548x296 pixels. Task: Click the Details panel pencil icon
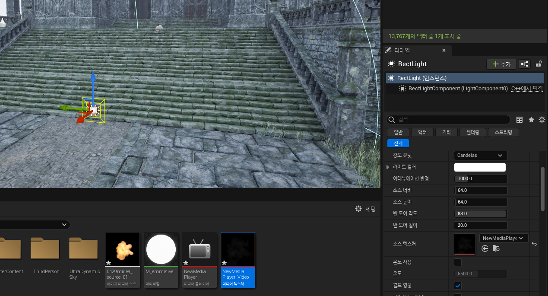pos(388,51)
